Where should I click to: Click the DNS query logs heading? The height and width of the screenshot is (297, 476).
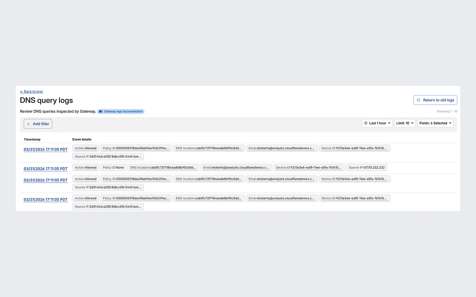click(46, 101)
